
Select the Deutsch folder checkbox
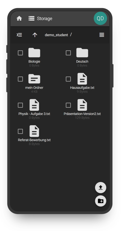click(x=68, y=53)
